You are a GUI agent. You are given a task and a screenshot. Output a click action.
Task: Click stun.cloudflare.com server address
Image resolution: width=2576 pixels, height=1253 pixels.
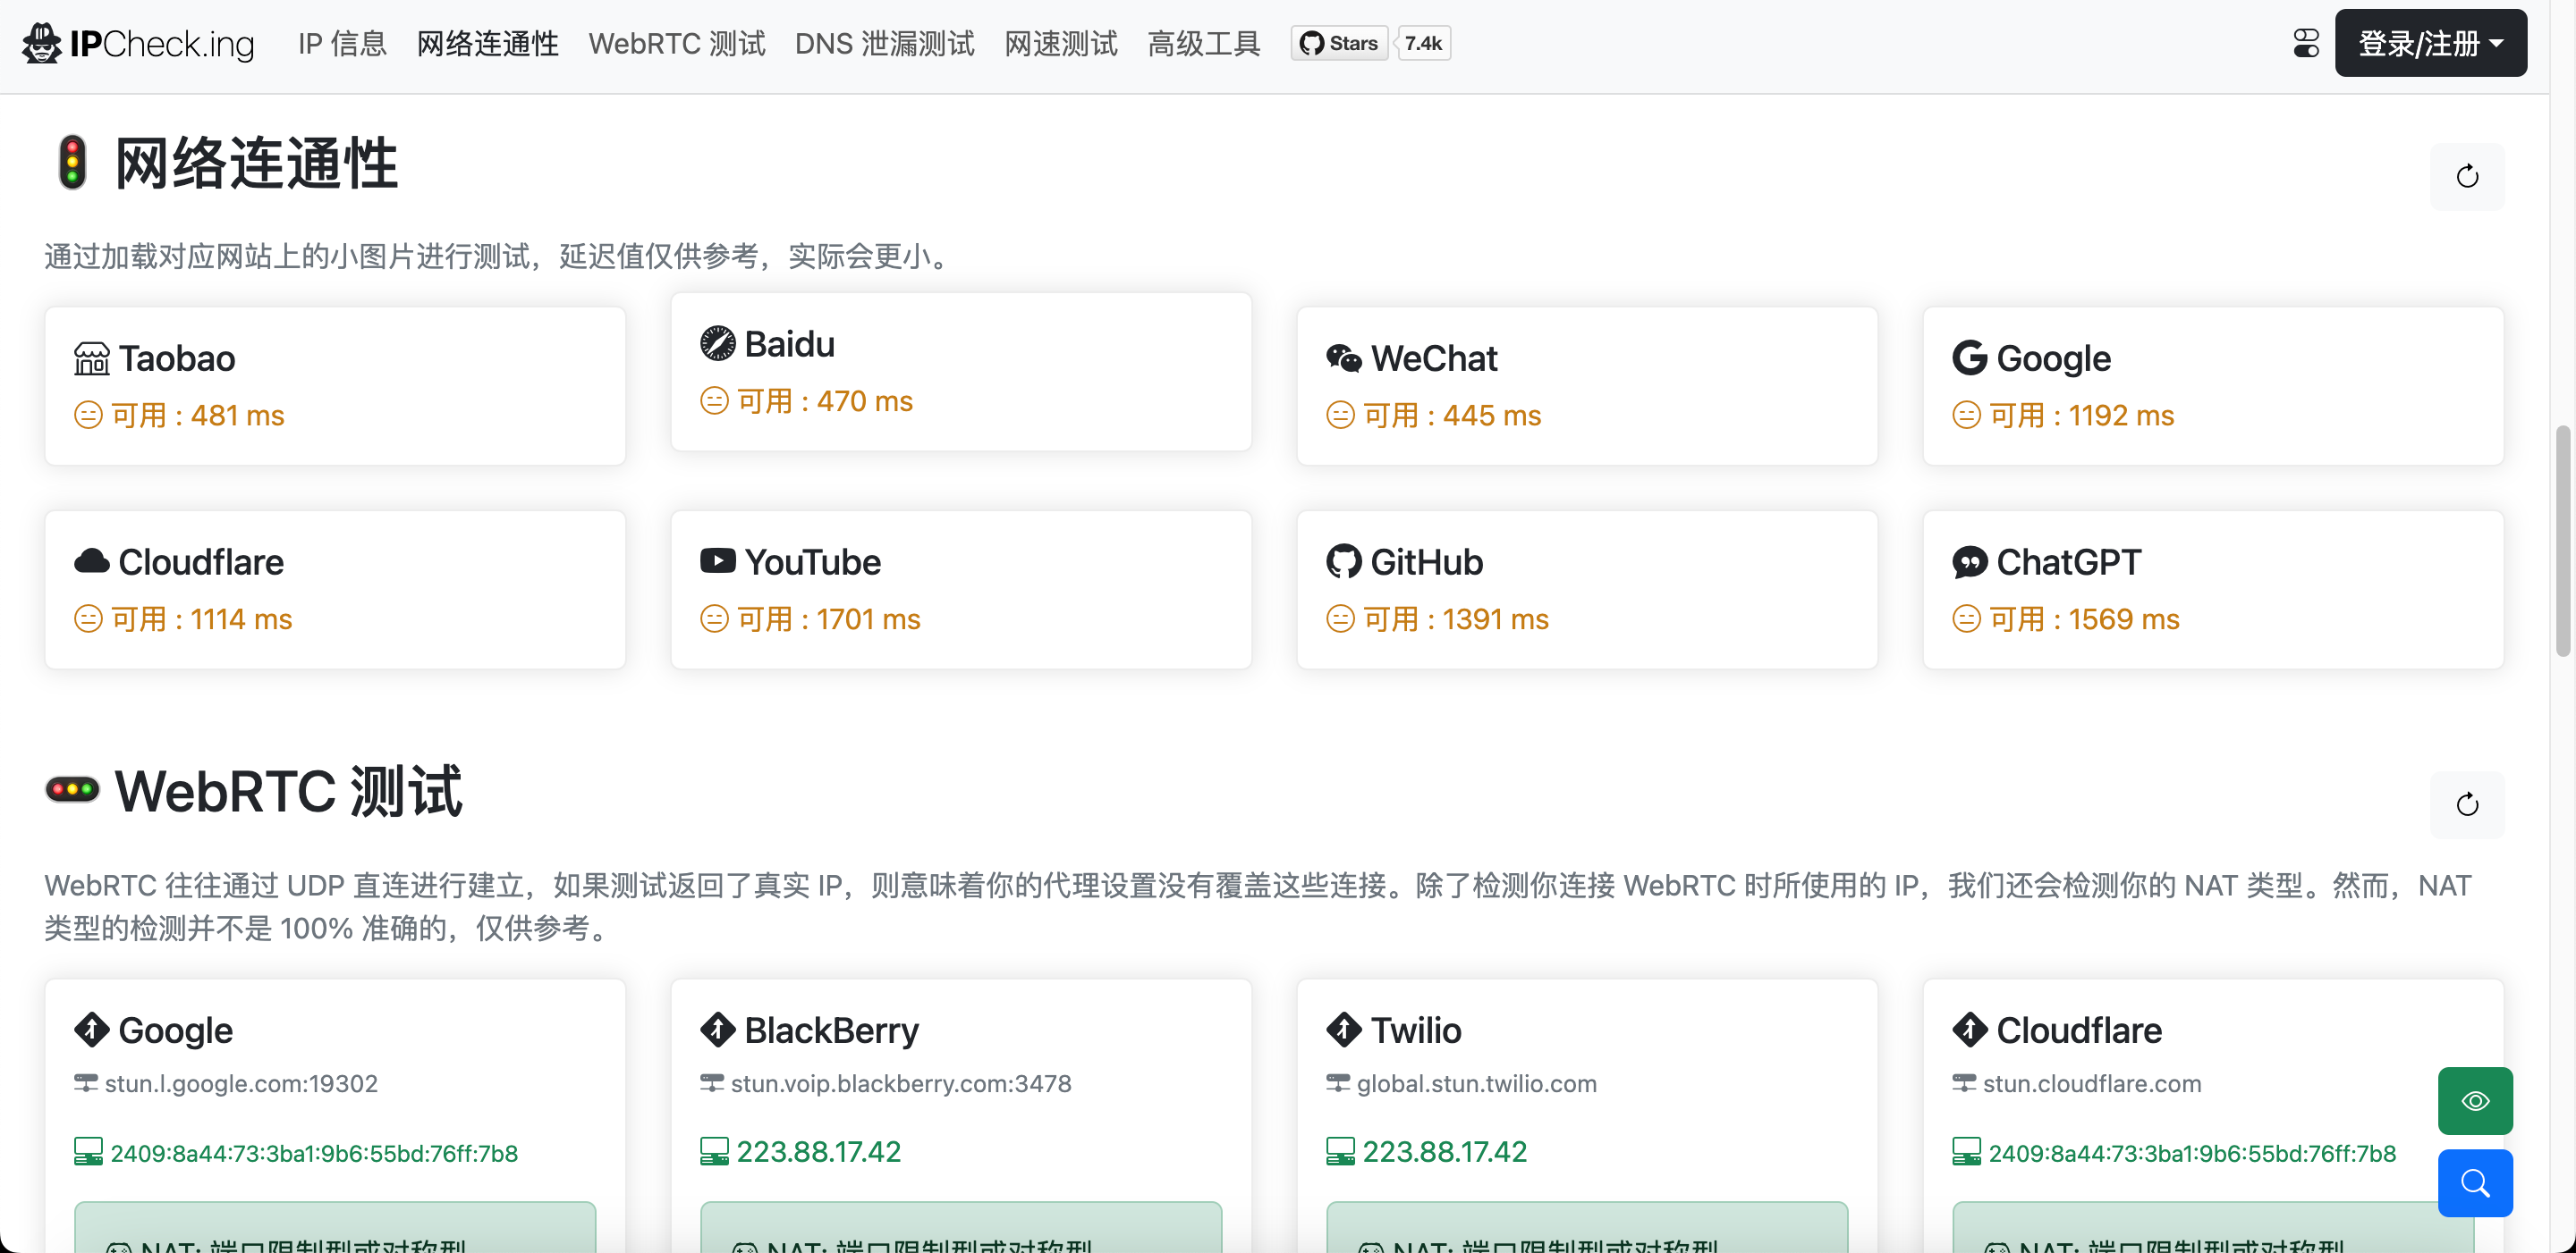(2092, 1083)
